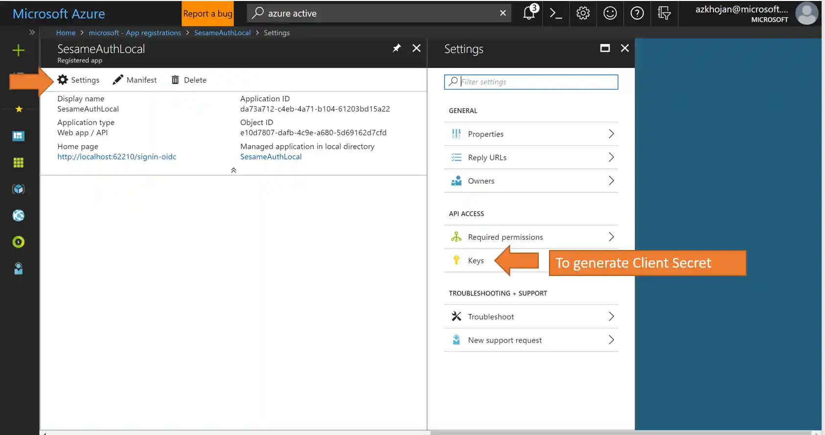Viewport: 825px width, 435px height.
Task: Click the Troubleshoot wrench icon
Action: (x=457, y=316)
